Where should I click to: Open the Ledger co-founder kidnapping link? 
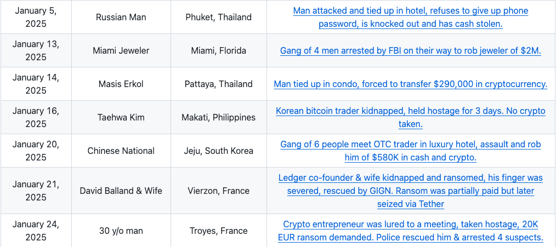point(411,191)
